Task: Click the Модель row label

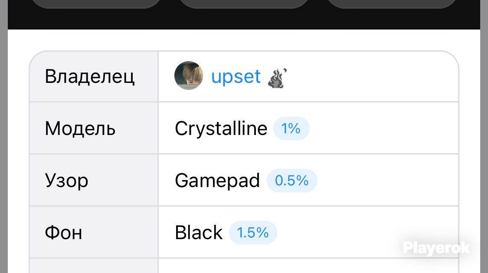Action: [x=80, y=128]
